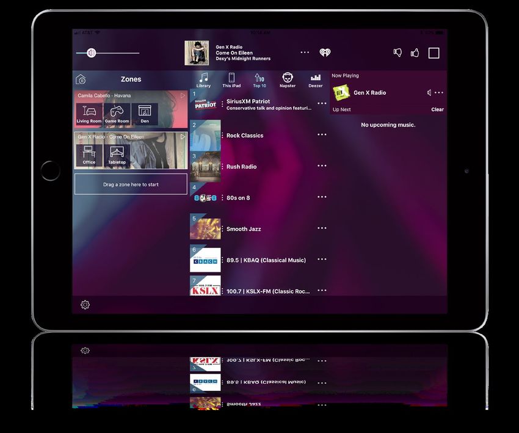Open options for the now playing track in header

305,53
